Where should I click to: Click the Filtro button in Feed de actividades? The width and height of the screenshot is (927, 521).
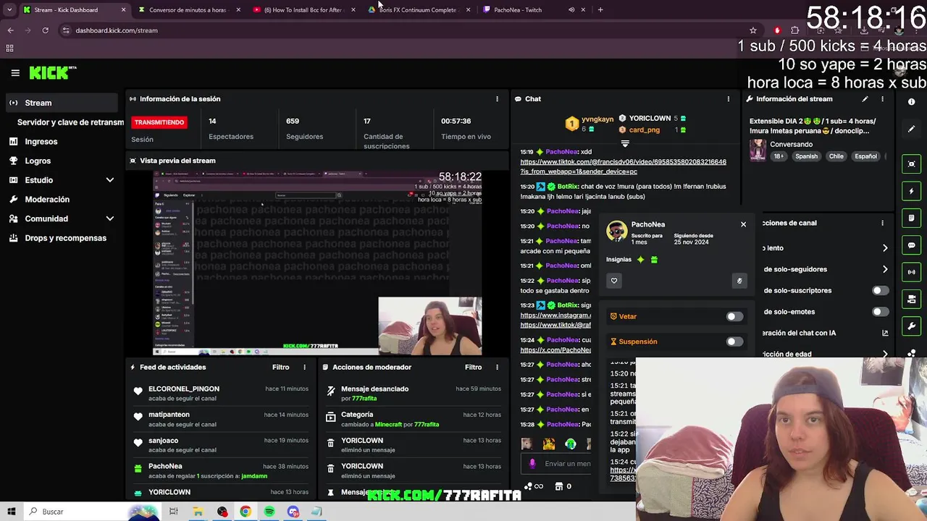click(x=281, y=368)
